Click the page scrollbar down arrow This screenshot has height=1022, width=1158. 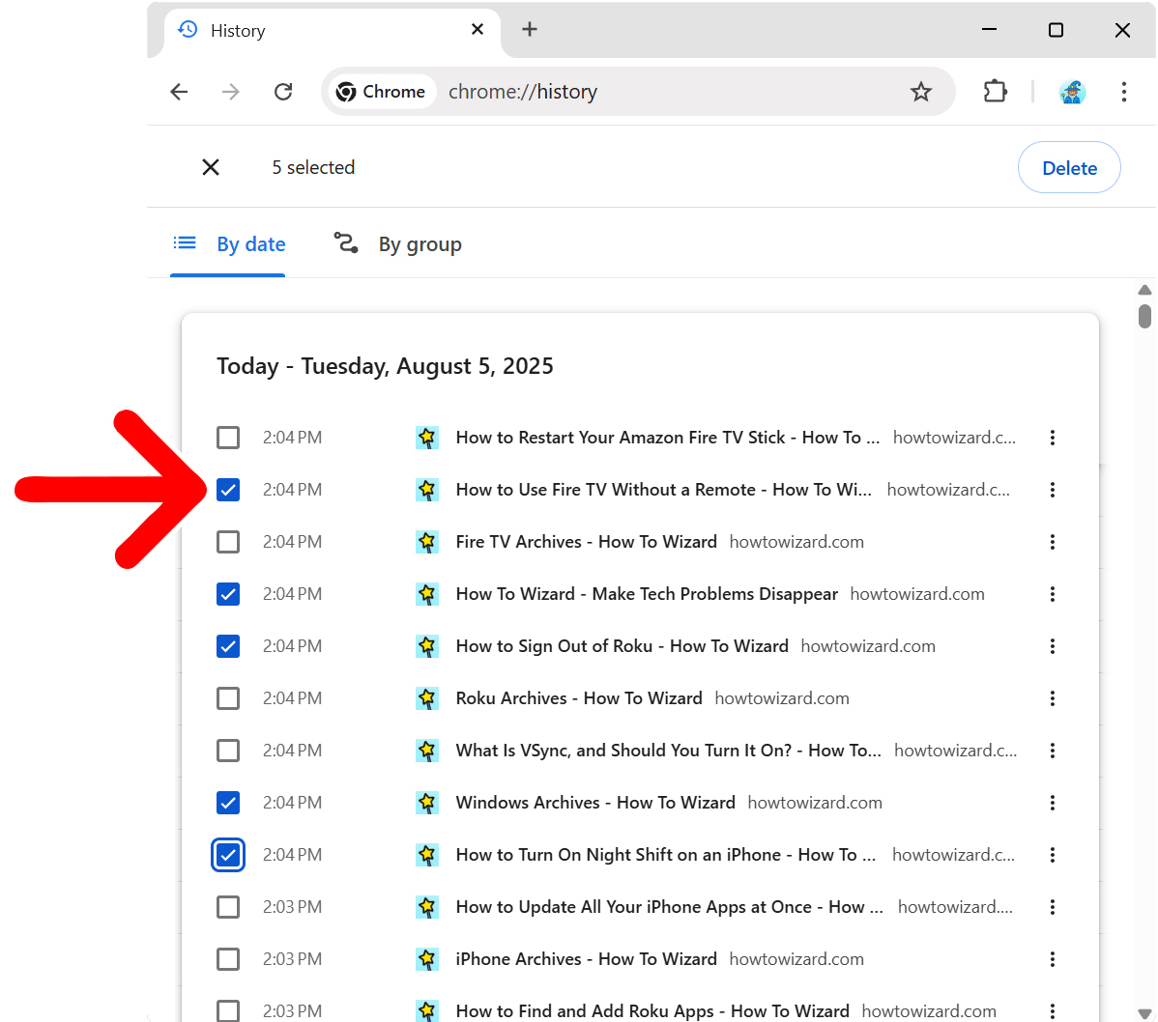click(x=1144, y=1012)
